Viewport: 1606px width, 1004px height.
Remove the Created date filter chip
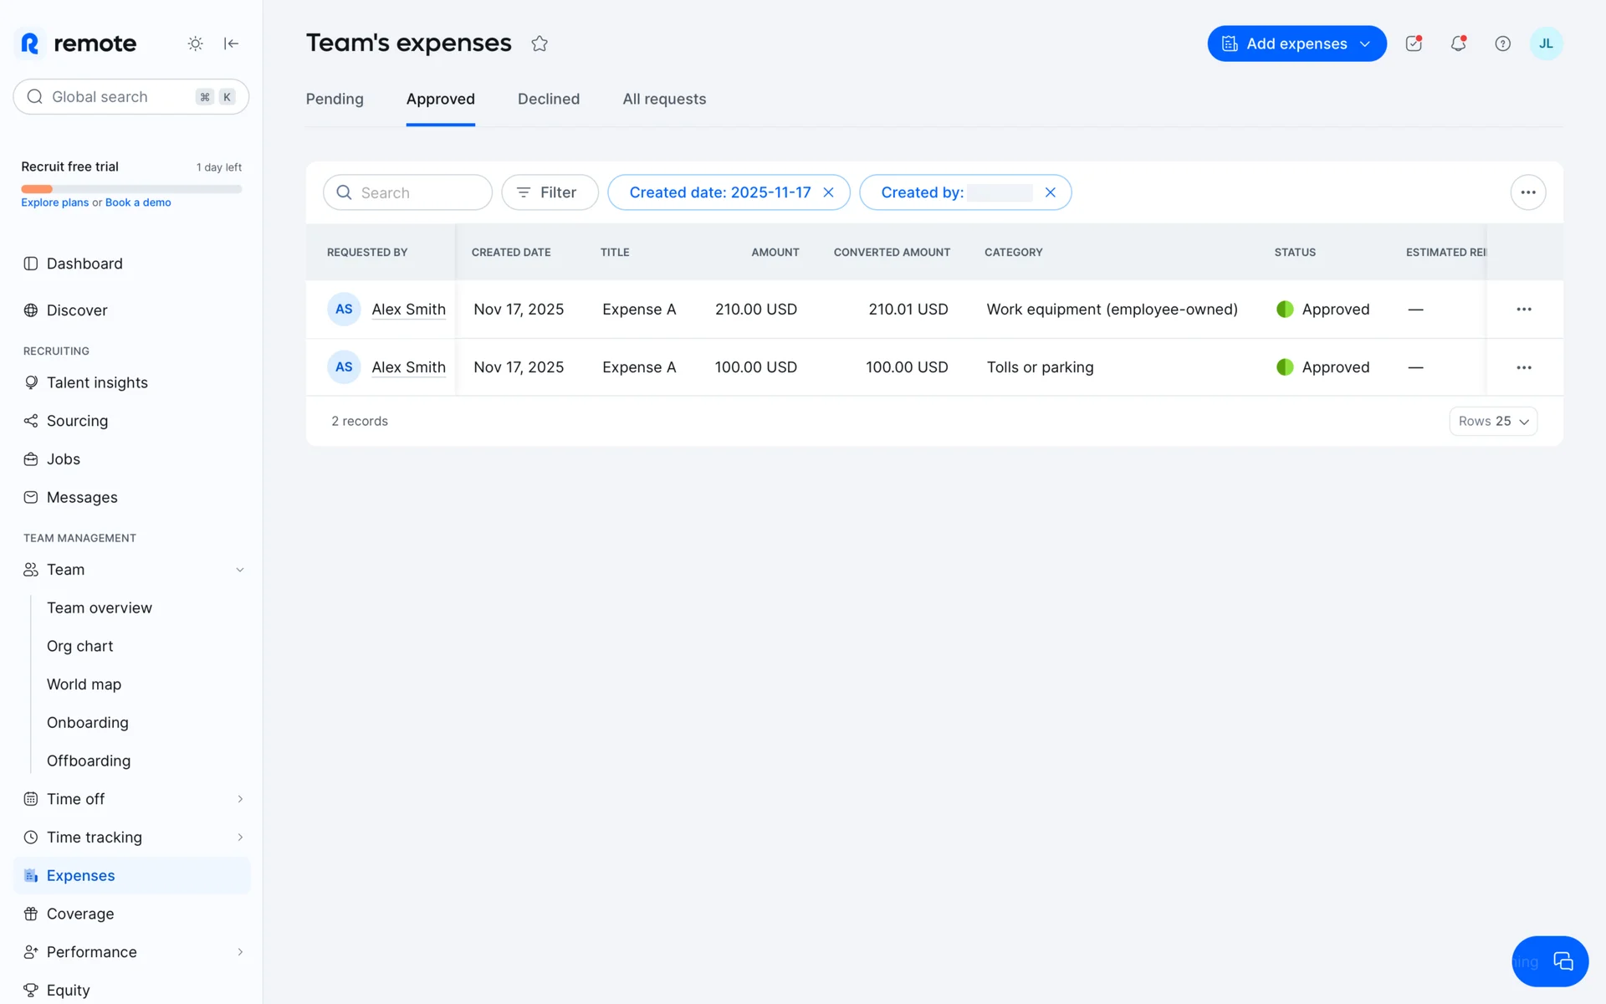828,192
